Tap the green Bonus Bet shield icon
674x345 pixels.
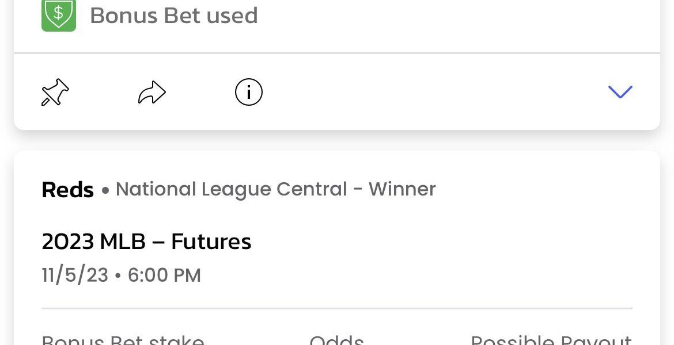coord(59,14)
